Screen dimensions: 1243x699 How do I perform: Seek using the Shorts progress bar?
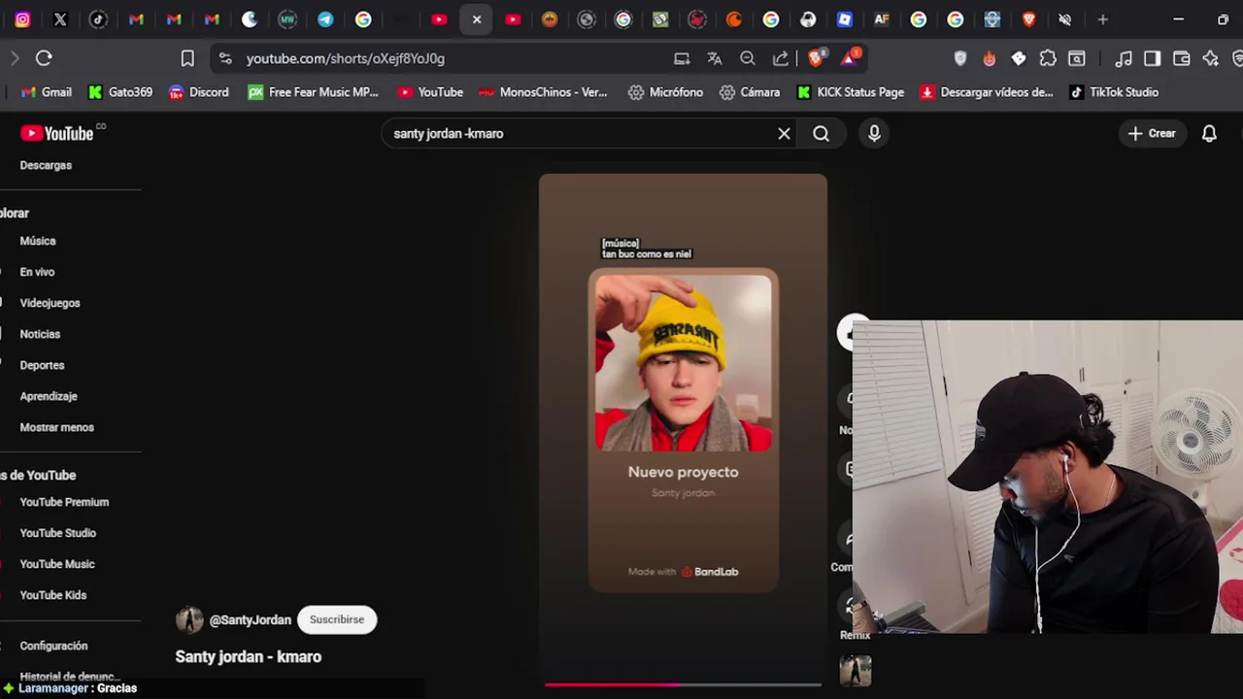click(x=683, y=684)
